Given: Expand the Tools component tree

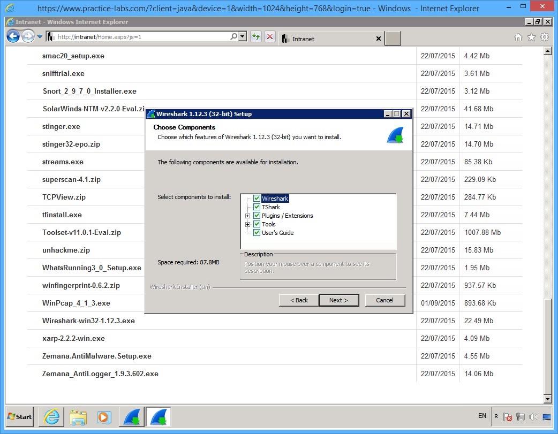Looking at the screenshot, I should (247, 224).
